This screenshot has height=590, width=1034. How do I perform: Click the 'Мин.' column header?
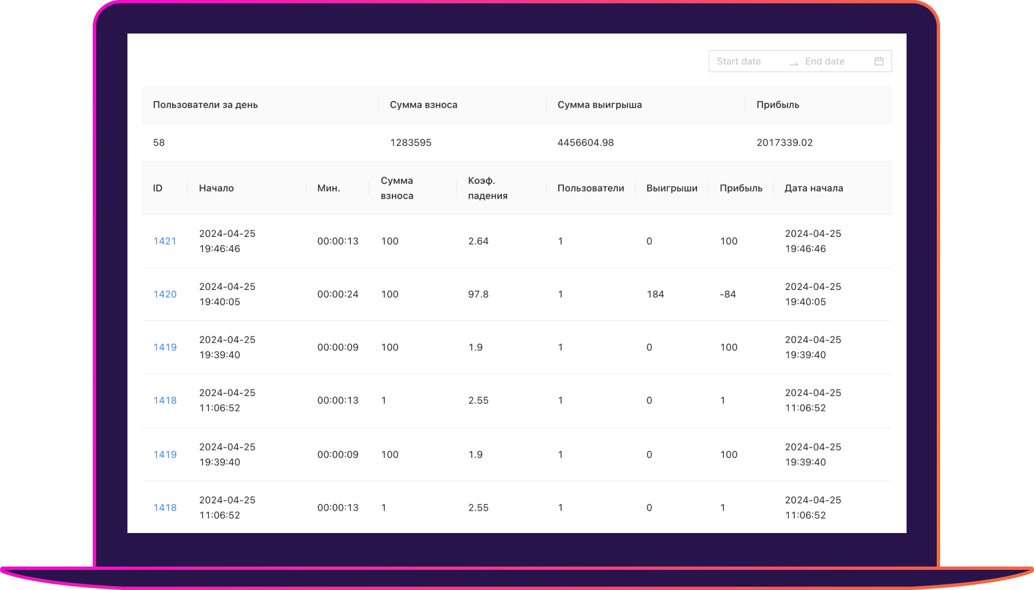pos(329,188)
